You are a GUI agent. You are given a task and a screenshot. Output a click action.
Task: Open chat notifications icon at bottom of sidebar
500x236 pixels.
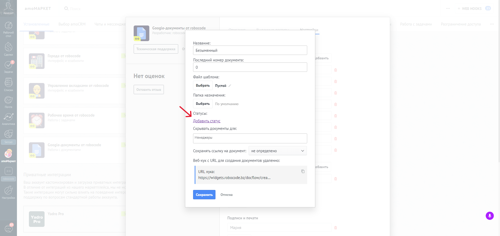9,228
